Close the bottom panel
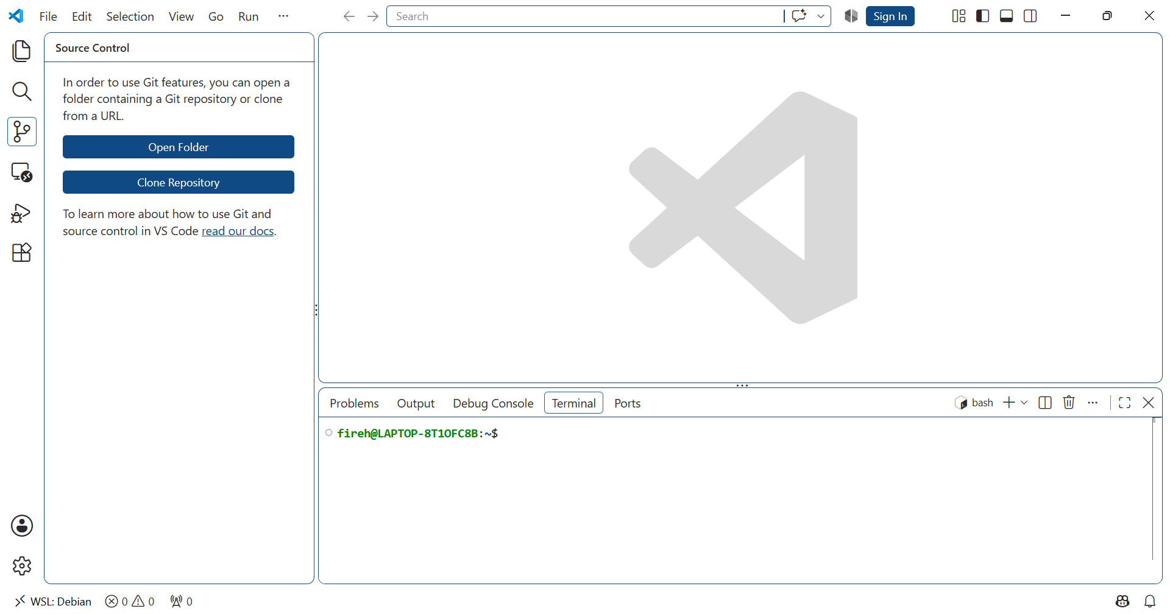The image size is (1170, 614). click(x=1149, y=403)
